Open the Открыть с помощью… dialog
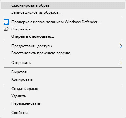126x118 pixels. (63, 36)
